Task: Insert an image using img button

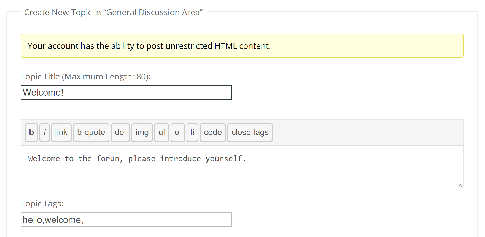Action: point(142,133)
